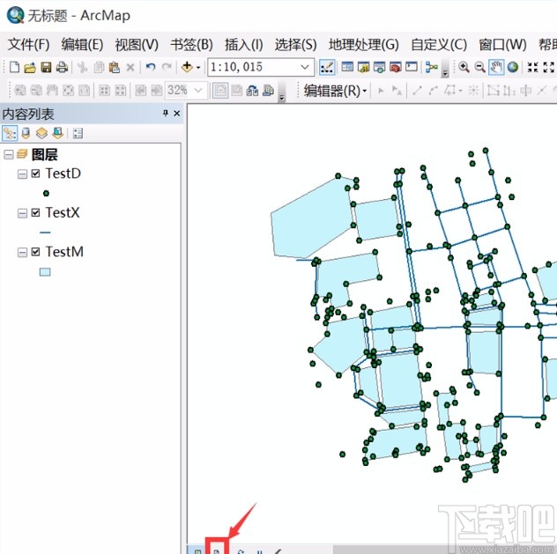Open the 编辑(E) menu
The width and height of the screenshot is (557, 554).
pyautogui.click(x=82, y=45)
